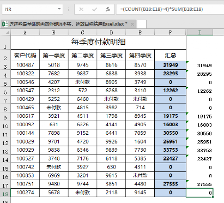Click total cell 30550 in column F
Image resolution: width=224 pixels, height=203 pixels.
[x=170, y=133]
